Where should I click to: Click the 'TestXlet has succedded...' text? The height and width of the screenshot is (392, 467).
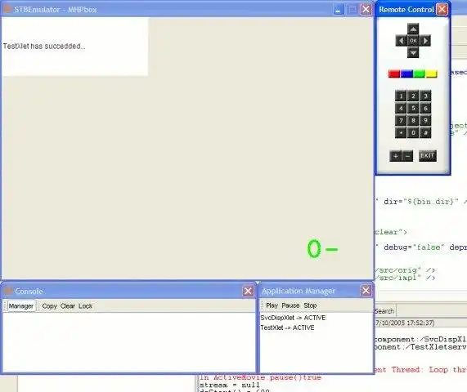44,46
